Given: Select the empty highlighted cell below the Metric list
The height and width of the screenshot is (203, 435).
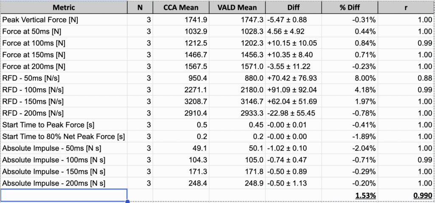Looking at the screenshot, I should coord(64,195).
